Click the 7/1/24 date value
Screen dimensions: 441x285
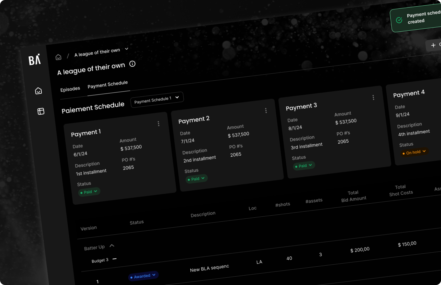pos(188,141)
